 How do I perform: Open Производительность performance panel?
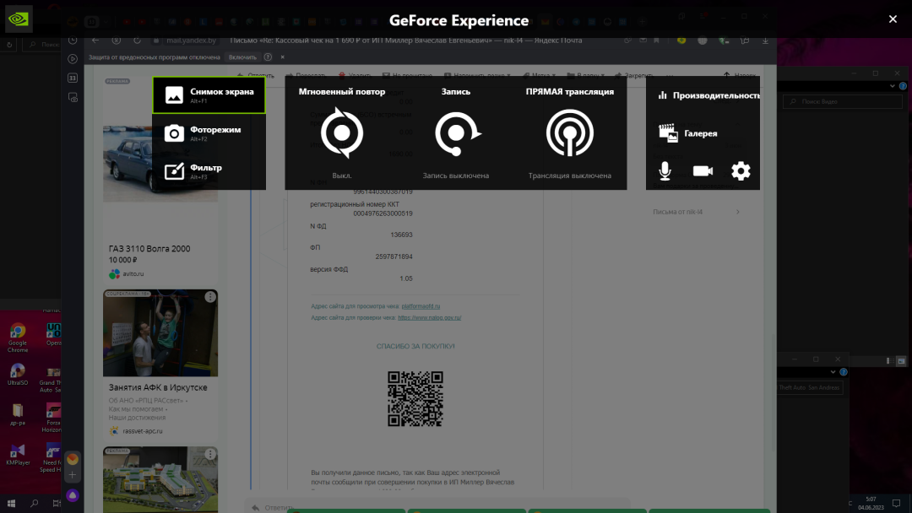[x=708, y=95]
